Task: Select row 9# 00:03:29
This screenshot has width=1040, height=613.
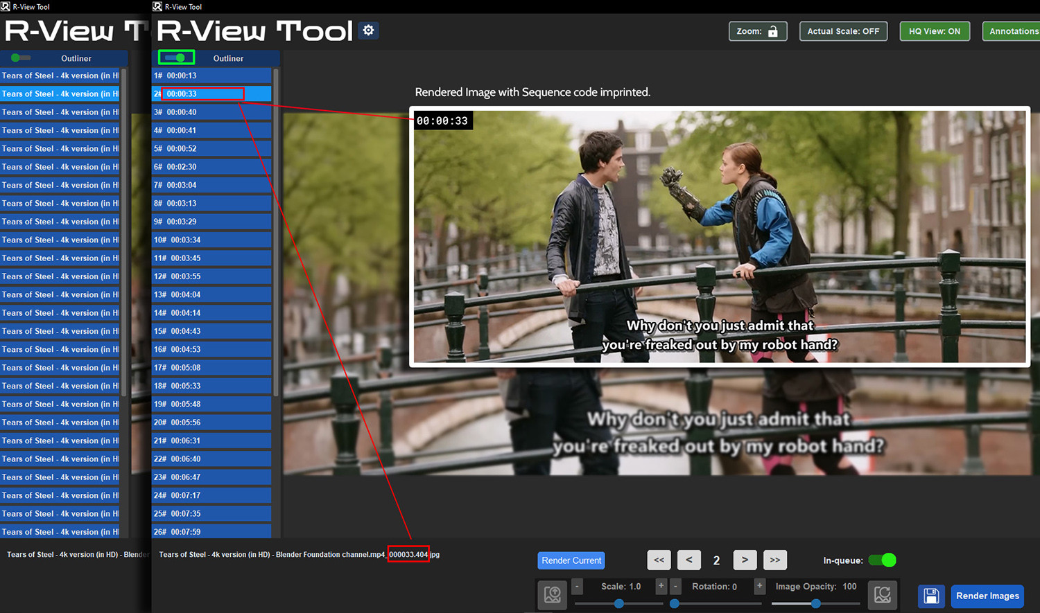Action: point(211,221)
